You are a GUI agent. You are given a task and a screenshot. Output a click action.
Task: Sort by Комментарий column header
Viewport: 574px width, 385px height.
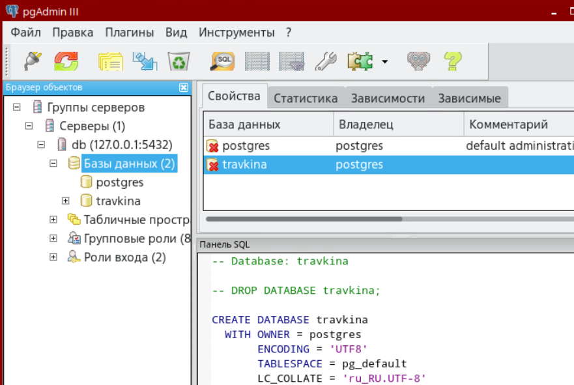point(519,124)
